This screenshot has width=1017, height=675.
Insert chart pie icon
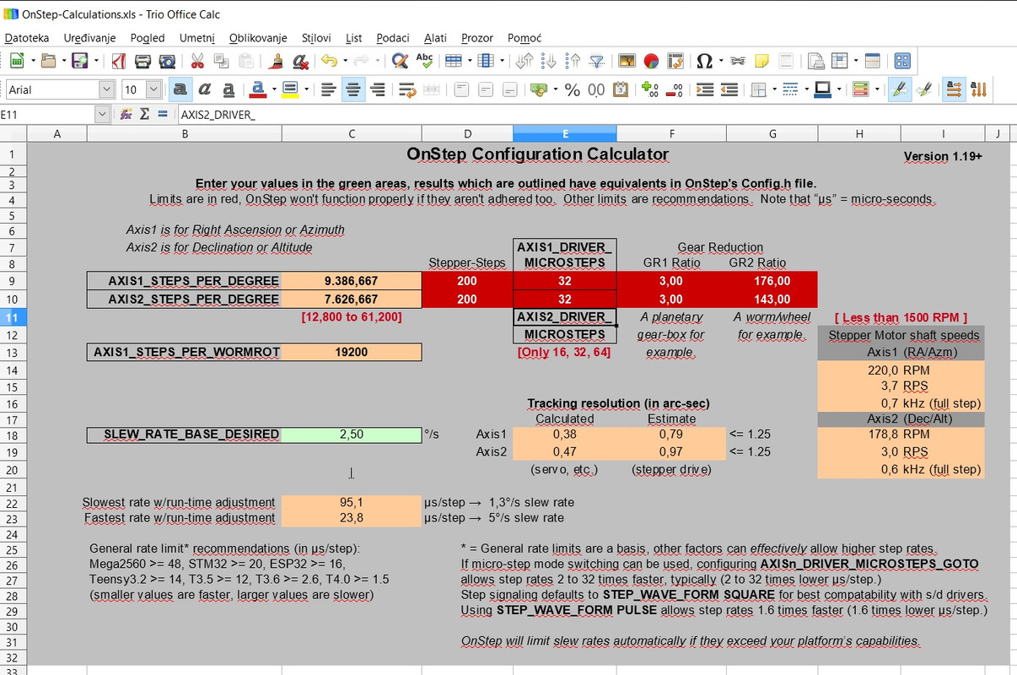pos(651,61)
